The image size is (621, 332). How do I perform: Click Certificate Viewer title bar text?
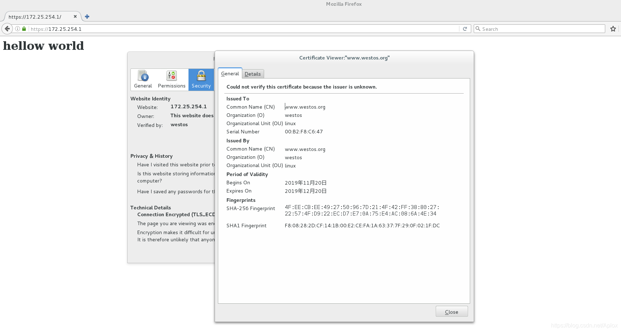(x=344, y=58)
